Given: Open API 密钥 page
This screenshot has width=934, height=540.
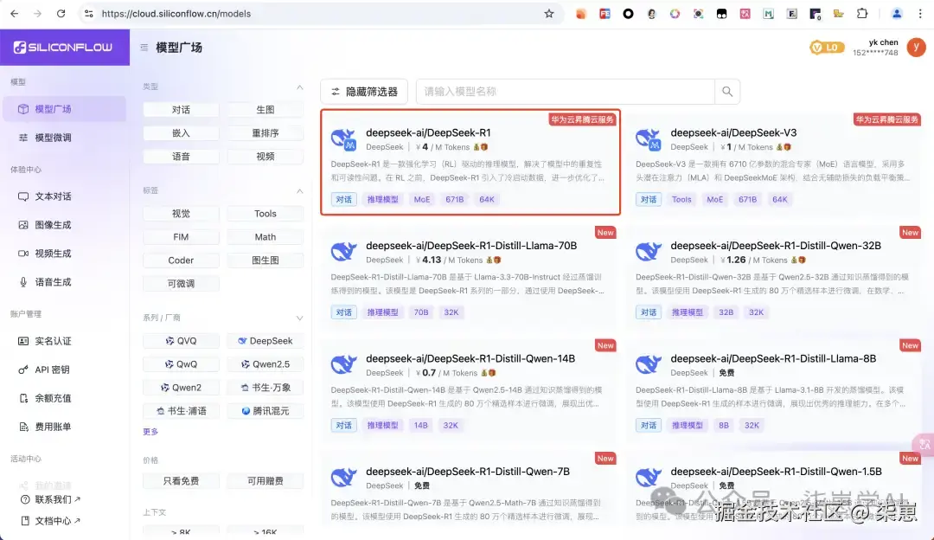Looking at the screenshot, I should click(x=64, y=370).
